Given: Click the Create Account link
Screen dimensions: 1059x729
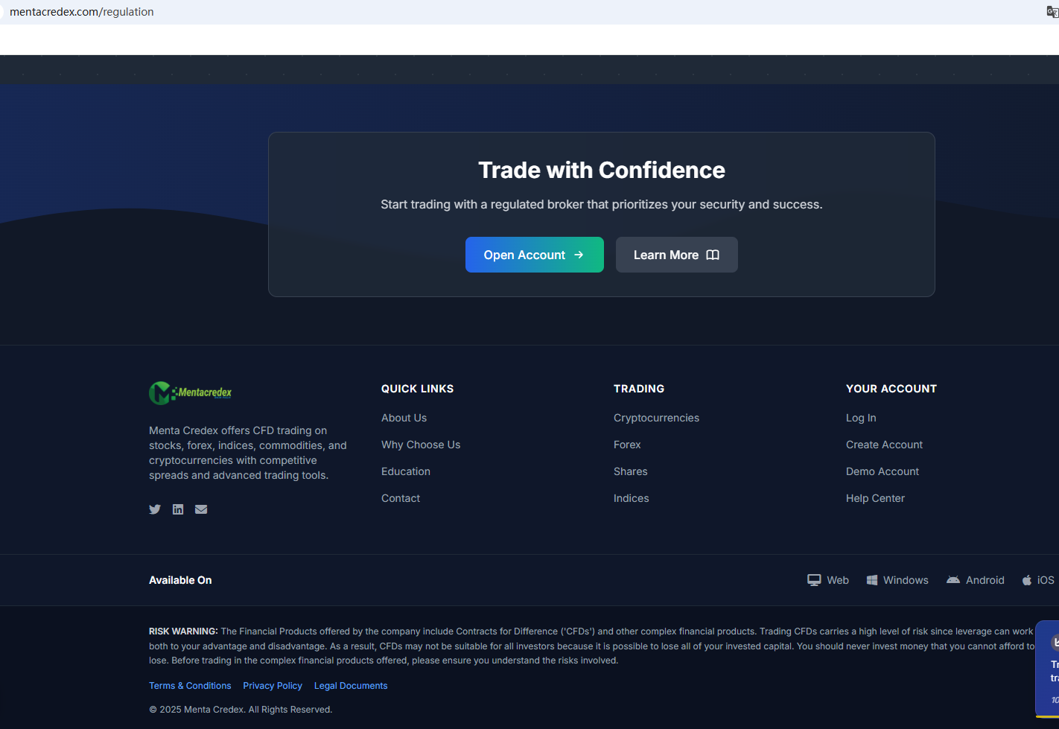Looking at the screenshot, I should click(885, 445).
